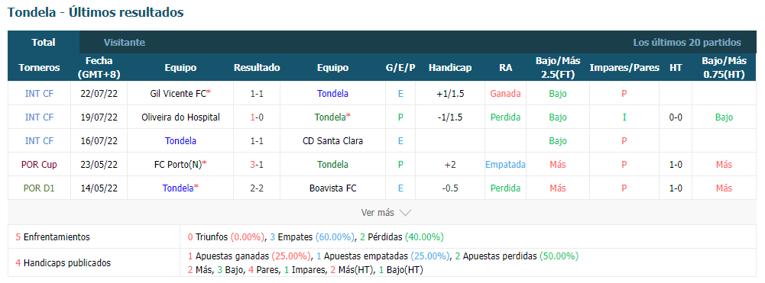Click the Bajo/Más 2.5(FT) column header

[x=558, y=68]
